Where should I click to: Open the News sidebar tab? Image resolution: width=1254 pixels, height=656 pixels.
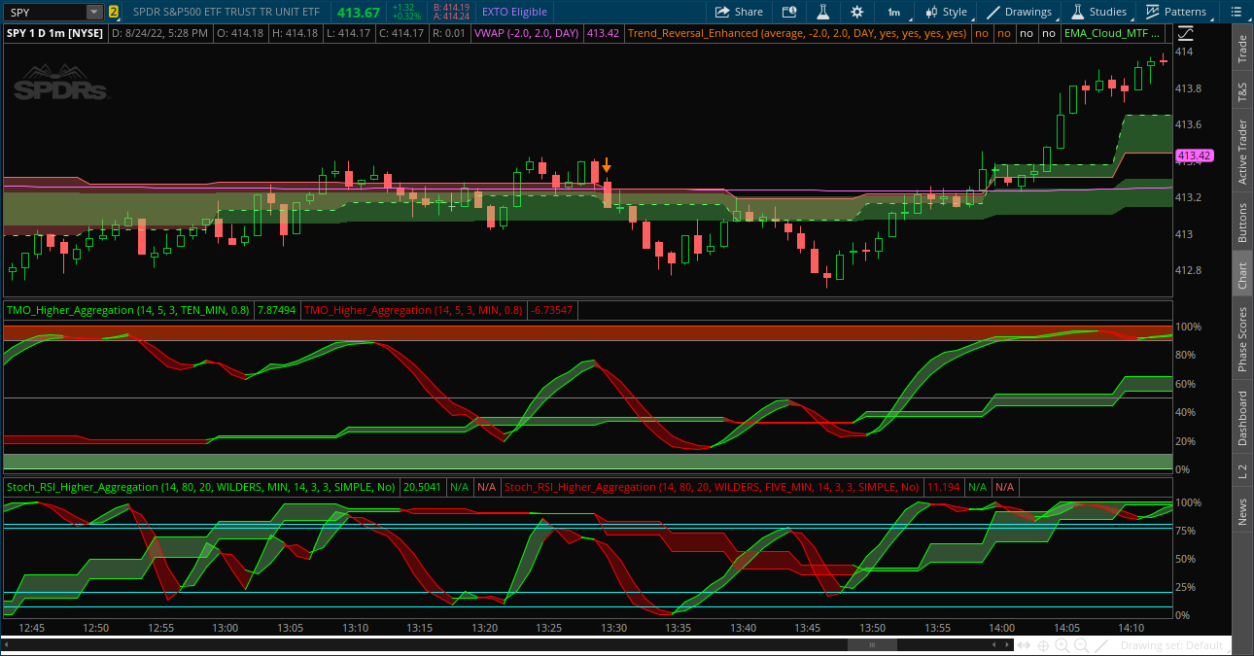point(1242,512)
